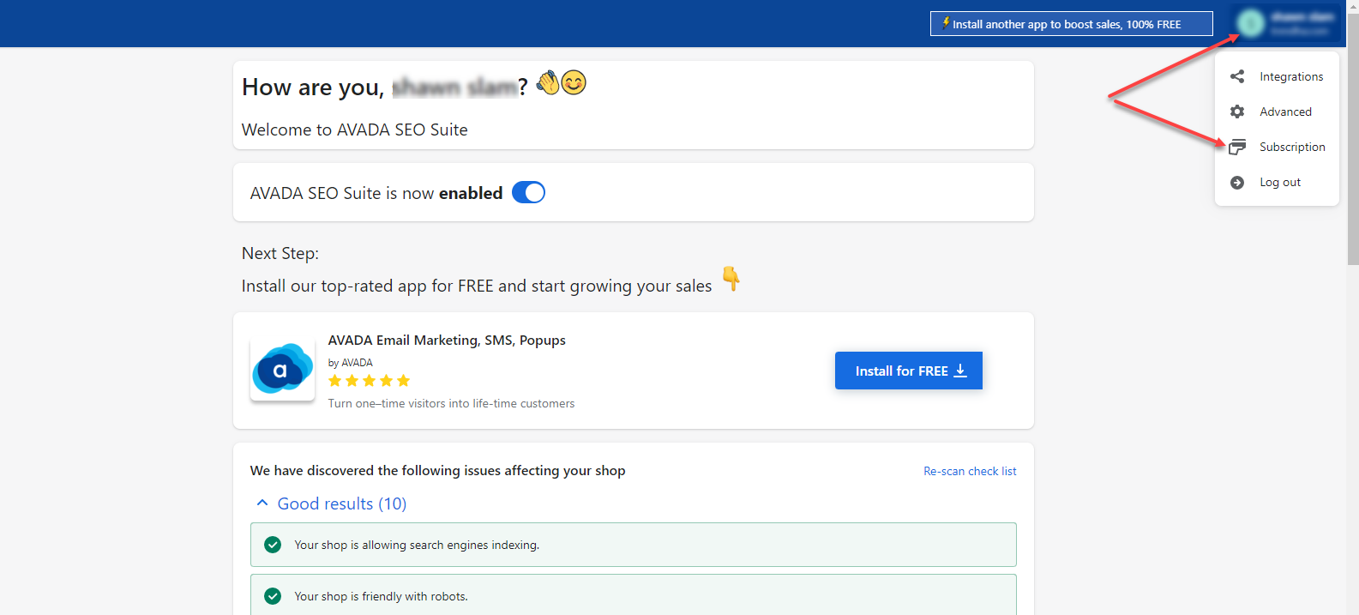Click the Re-scan check list link
This screenshot has height=615, width=1359.
(970, 471)
